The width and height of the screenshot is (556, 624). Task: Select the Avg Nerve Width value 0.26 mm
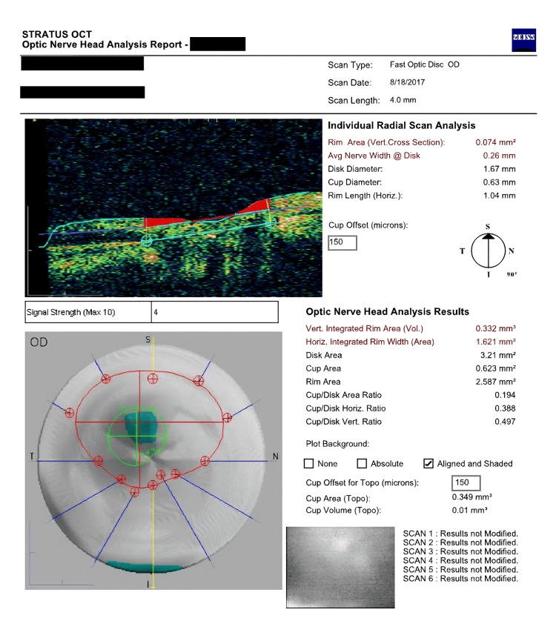[x=499, y=156]
